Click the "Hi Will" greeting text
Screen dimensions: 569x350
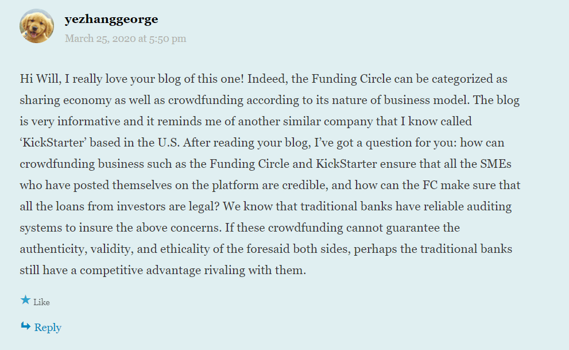tap(39, 79)
